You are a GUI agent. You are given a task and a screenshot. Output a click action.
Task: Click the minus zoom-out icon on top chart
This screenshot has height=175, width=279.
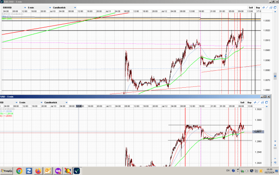[x=275, y=158]
